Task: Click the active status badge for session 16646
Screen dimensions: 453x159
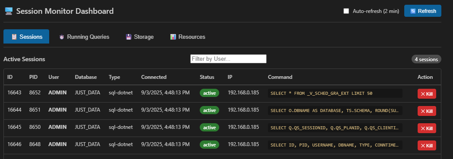Action: (209, 145)
